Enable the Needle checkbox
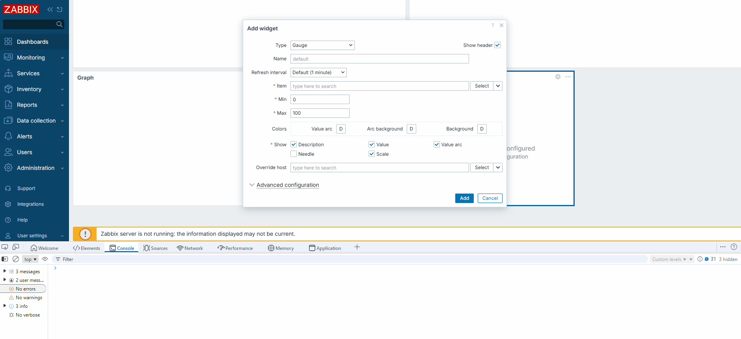 [x=294, y=154]
